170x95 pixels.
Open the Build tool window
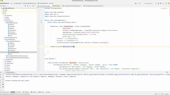[x=48, y=92]
